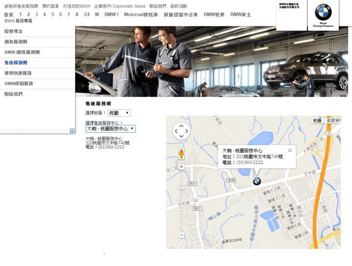Screen dimensions: 352x266
Task: Open BMW世界 nav item
Action: point(214,15)
